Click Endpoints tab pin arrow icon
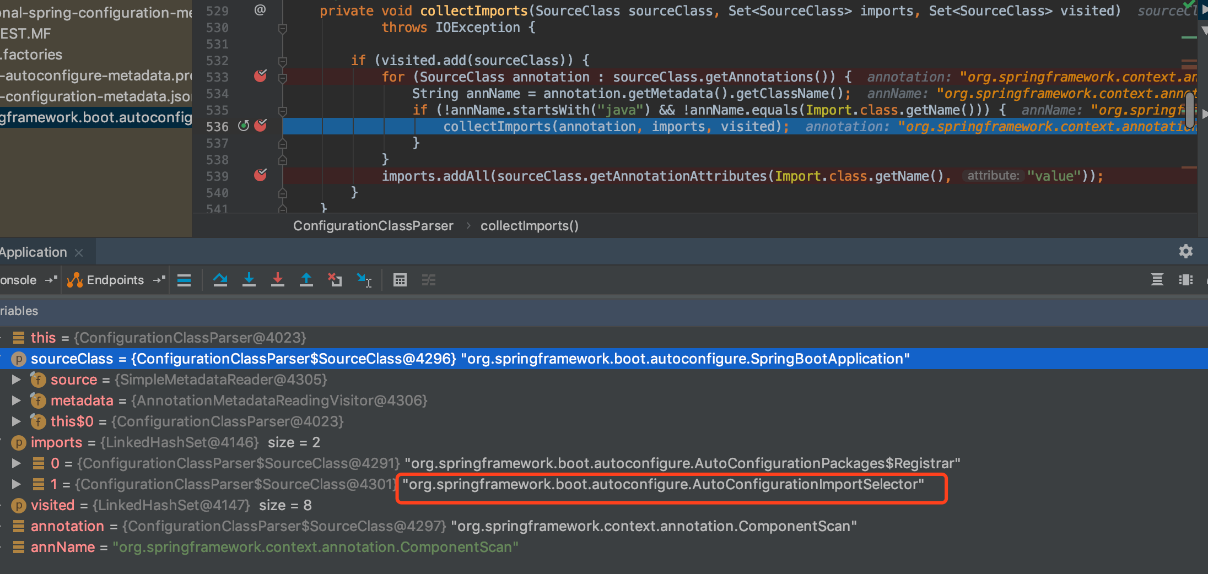The width and height of the screenshot is (1208, 574). tap(159, 280)
